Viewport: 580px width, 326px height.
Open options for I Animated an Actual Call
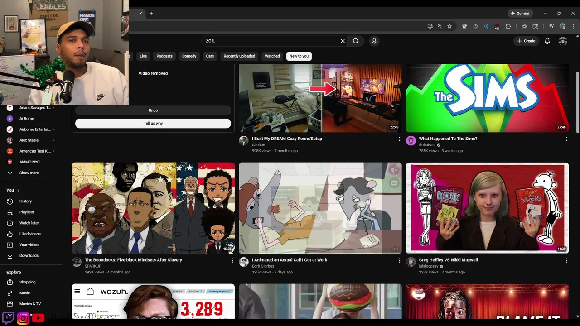[399, 260]
